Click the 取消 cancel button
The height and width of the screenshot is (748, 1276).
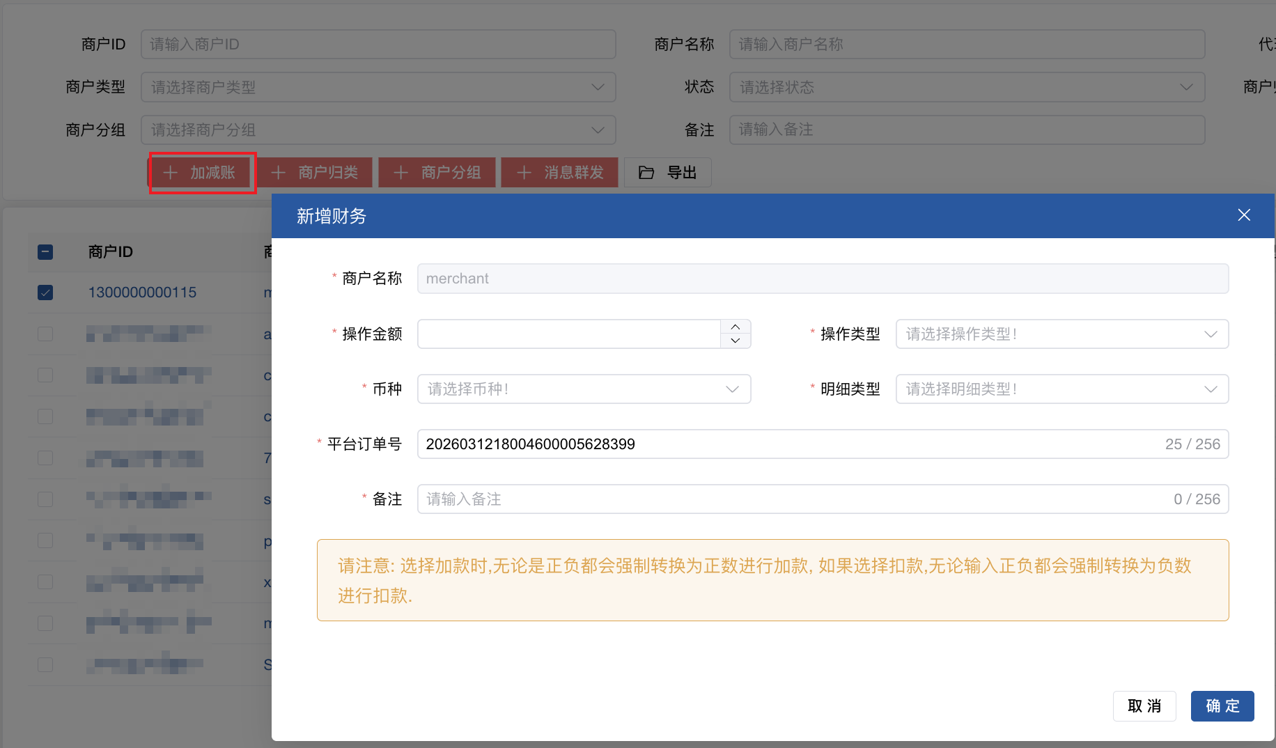pyautogui.click(x=1144, y=706)
